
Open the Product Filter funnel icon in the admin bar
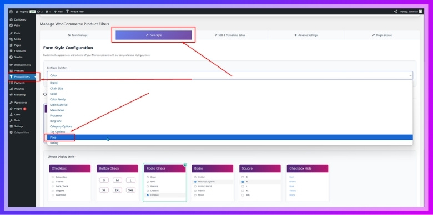pyautogui.click(x=67, y=12)
